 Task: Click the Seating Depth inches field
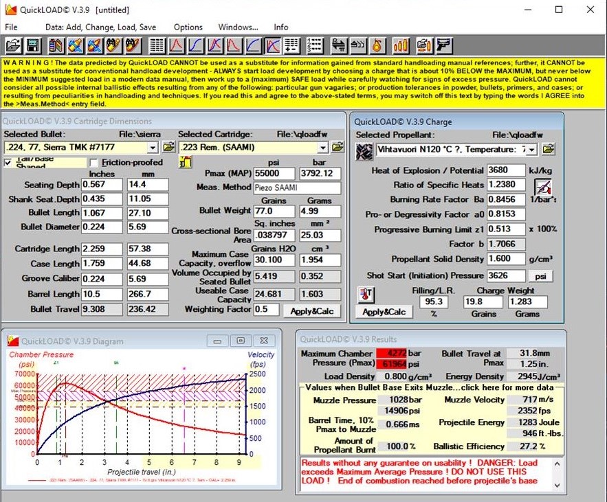(x=102, y=185)
